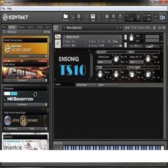Open the Purge icon in the toolbar
This screenshot has width=168, height=168.
coord(120,17)
